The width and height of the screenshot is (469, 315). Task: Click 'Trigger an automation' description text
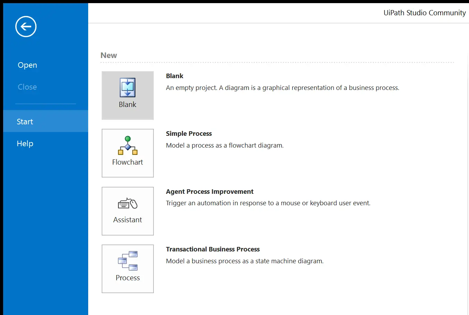click(268, 203)
